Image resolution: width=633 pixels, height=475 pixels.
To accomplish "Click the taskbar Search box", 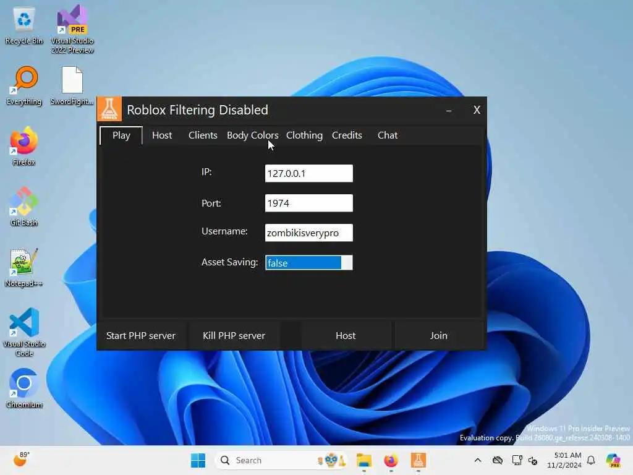I will (x=281, y=460).
